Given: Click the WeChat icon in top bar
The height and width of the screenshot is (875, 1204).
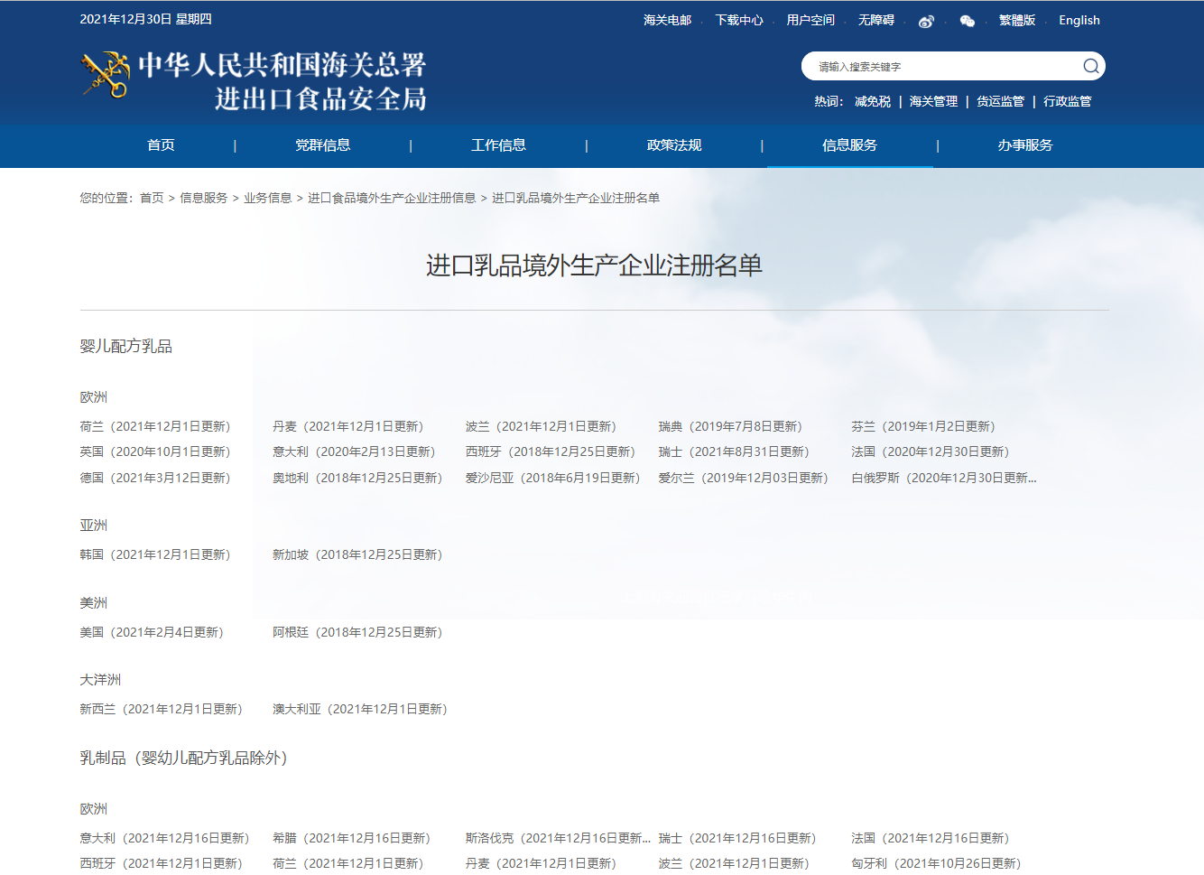Looking at the screenshot, I should tap(967, 21).
